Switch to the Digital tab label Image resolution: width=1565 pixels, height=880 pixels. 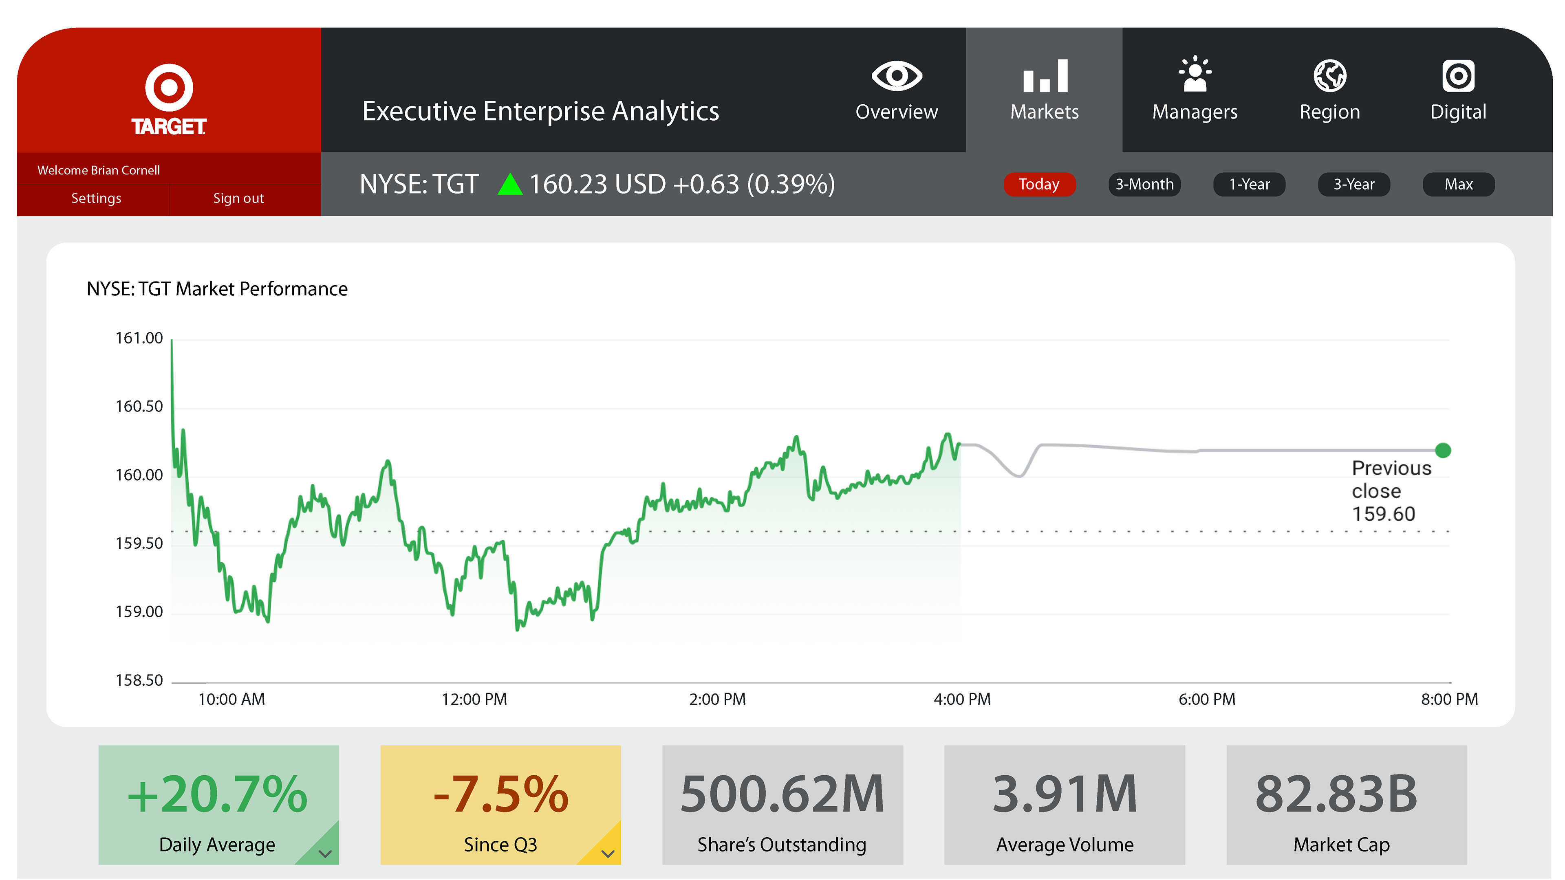[x=1458, y=112]
